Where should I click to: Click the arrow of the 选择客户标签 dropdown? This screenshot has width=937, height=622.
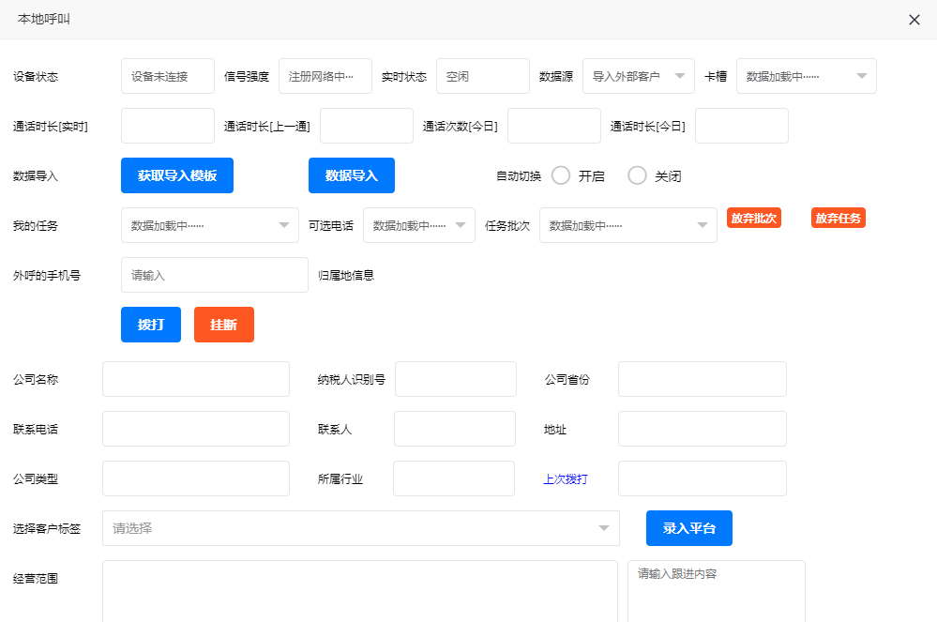603,528
